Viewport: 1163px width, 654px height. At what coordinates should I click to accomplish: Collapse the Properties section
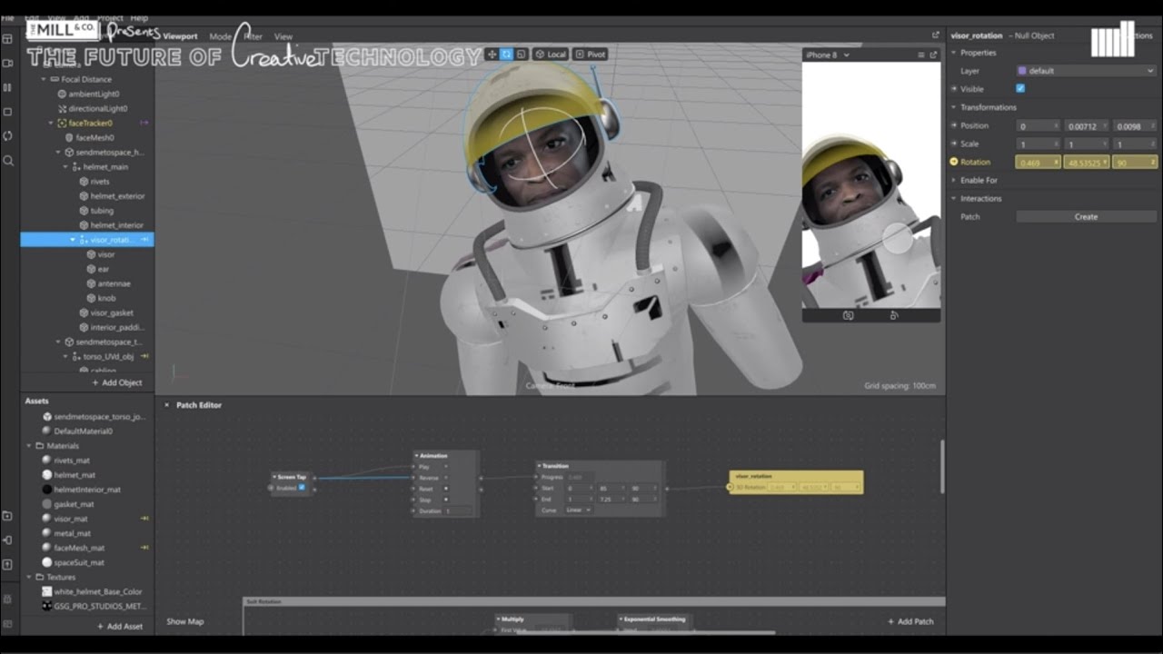954,53
